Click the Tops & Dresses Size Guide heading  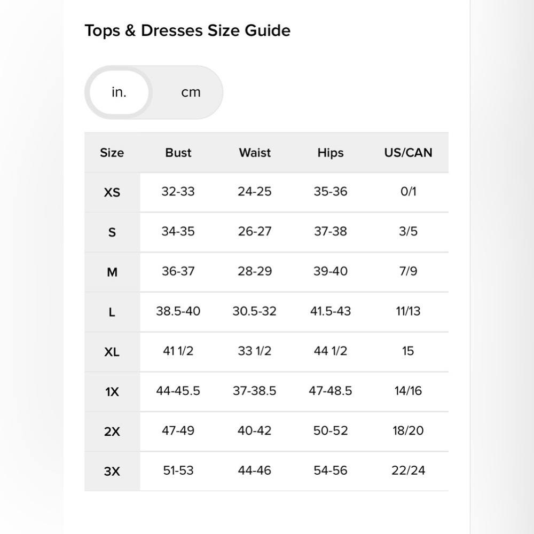pyautogui.click(x=187, y=30)
